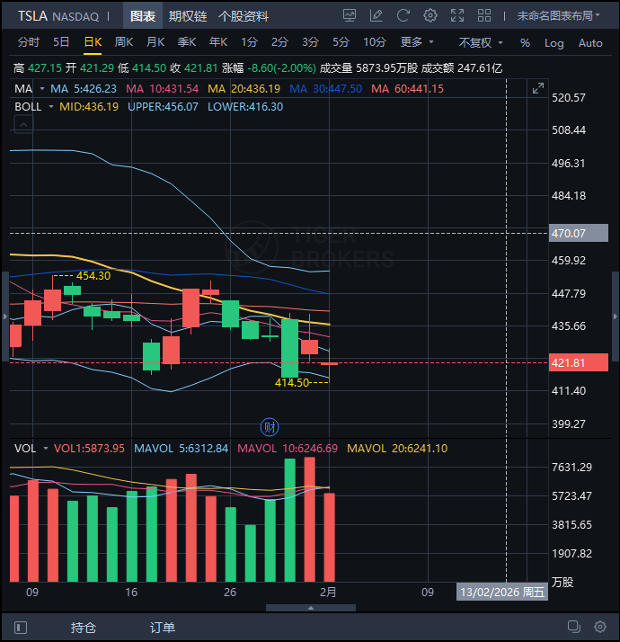Open the 持仓 positions panel
The image size is (620, 642).
tap(84, 628)
